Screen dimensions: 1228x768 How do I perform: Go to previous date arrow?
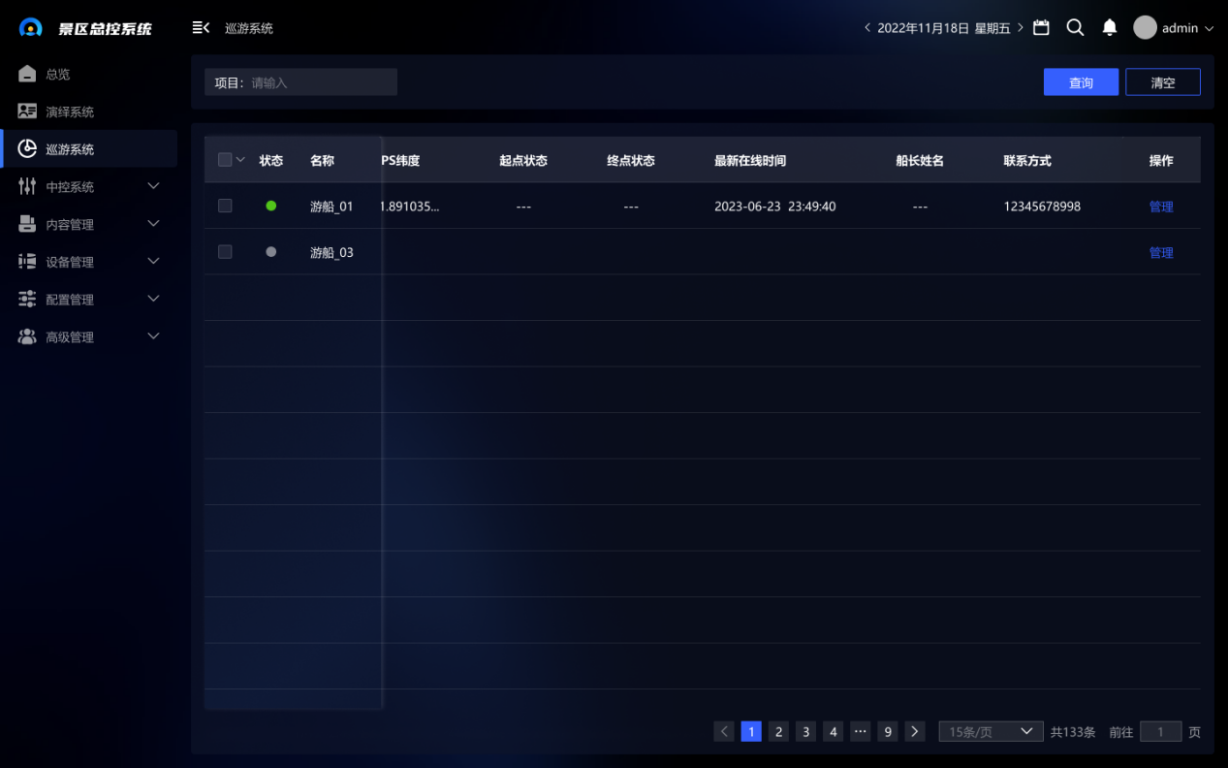(x=867, y=28)
